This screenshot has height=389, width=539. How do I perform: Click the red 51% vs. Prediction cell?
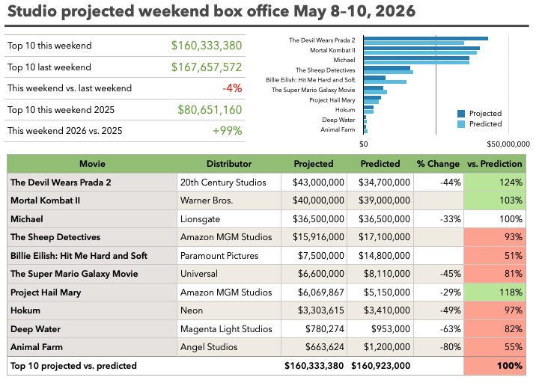495,256
